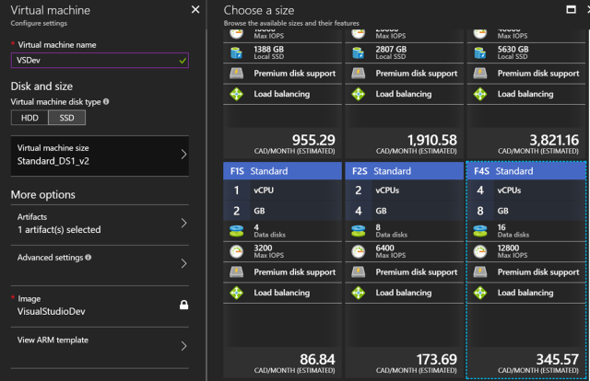
Task: Click info icon next to Virtual machine disk type
Action: point(107,102)
